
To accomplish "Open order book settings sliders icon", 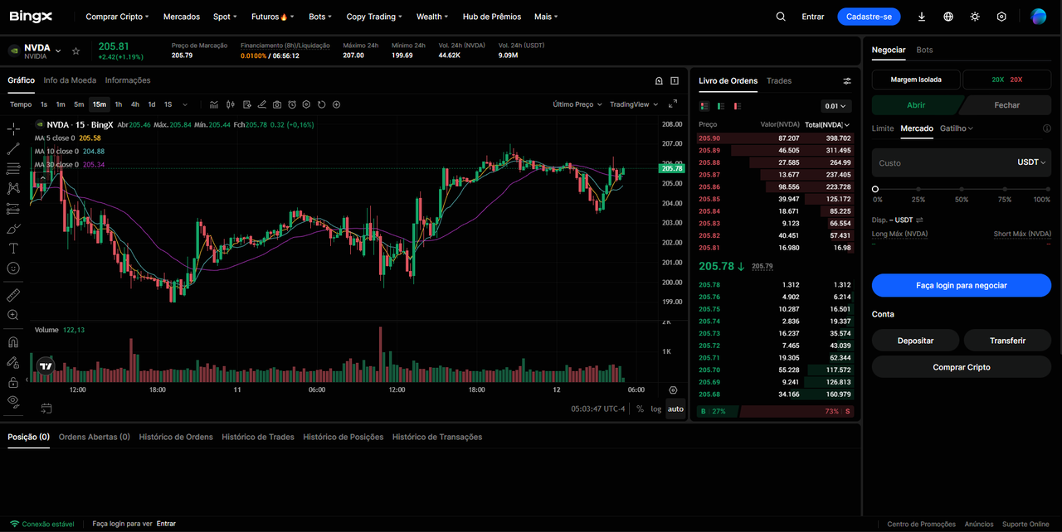I will point(847,81).
